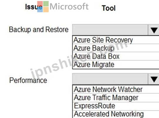Click the Backup and Restore label
This screenshot has height=118, width=159.
[39, 29]
